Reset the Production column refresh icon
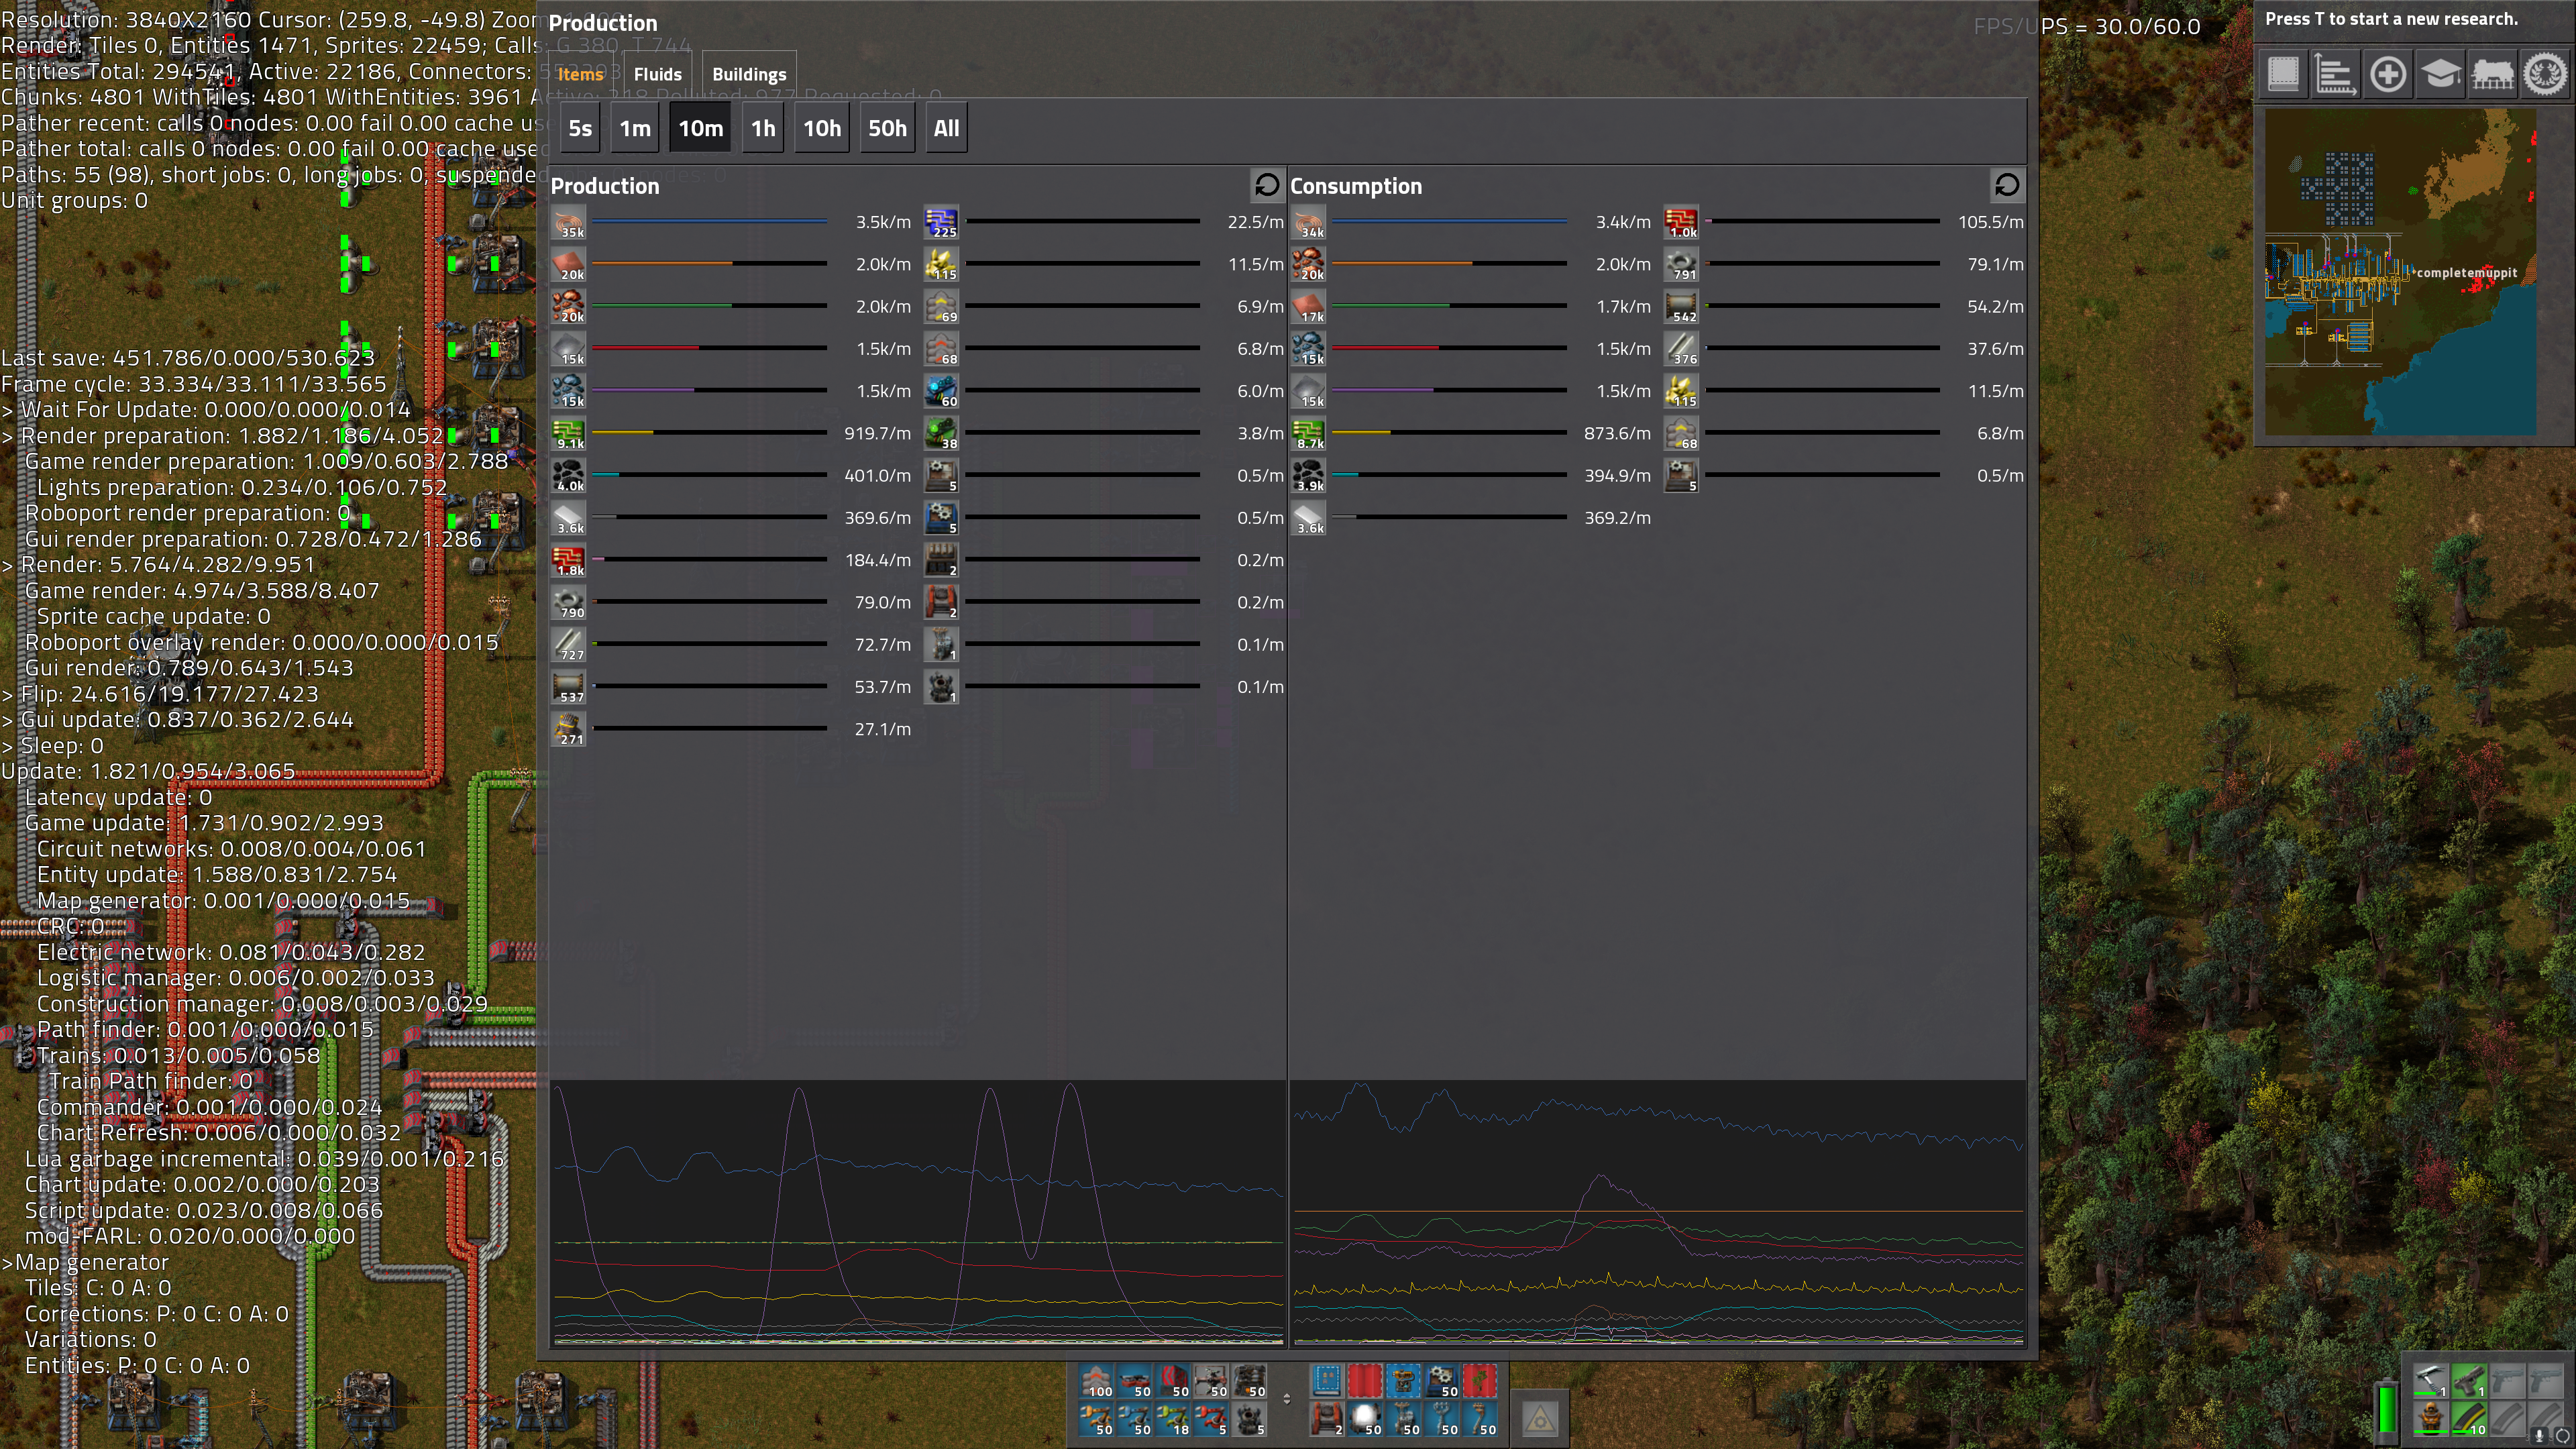 [1266, 185]
